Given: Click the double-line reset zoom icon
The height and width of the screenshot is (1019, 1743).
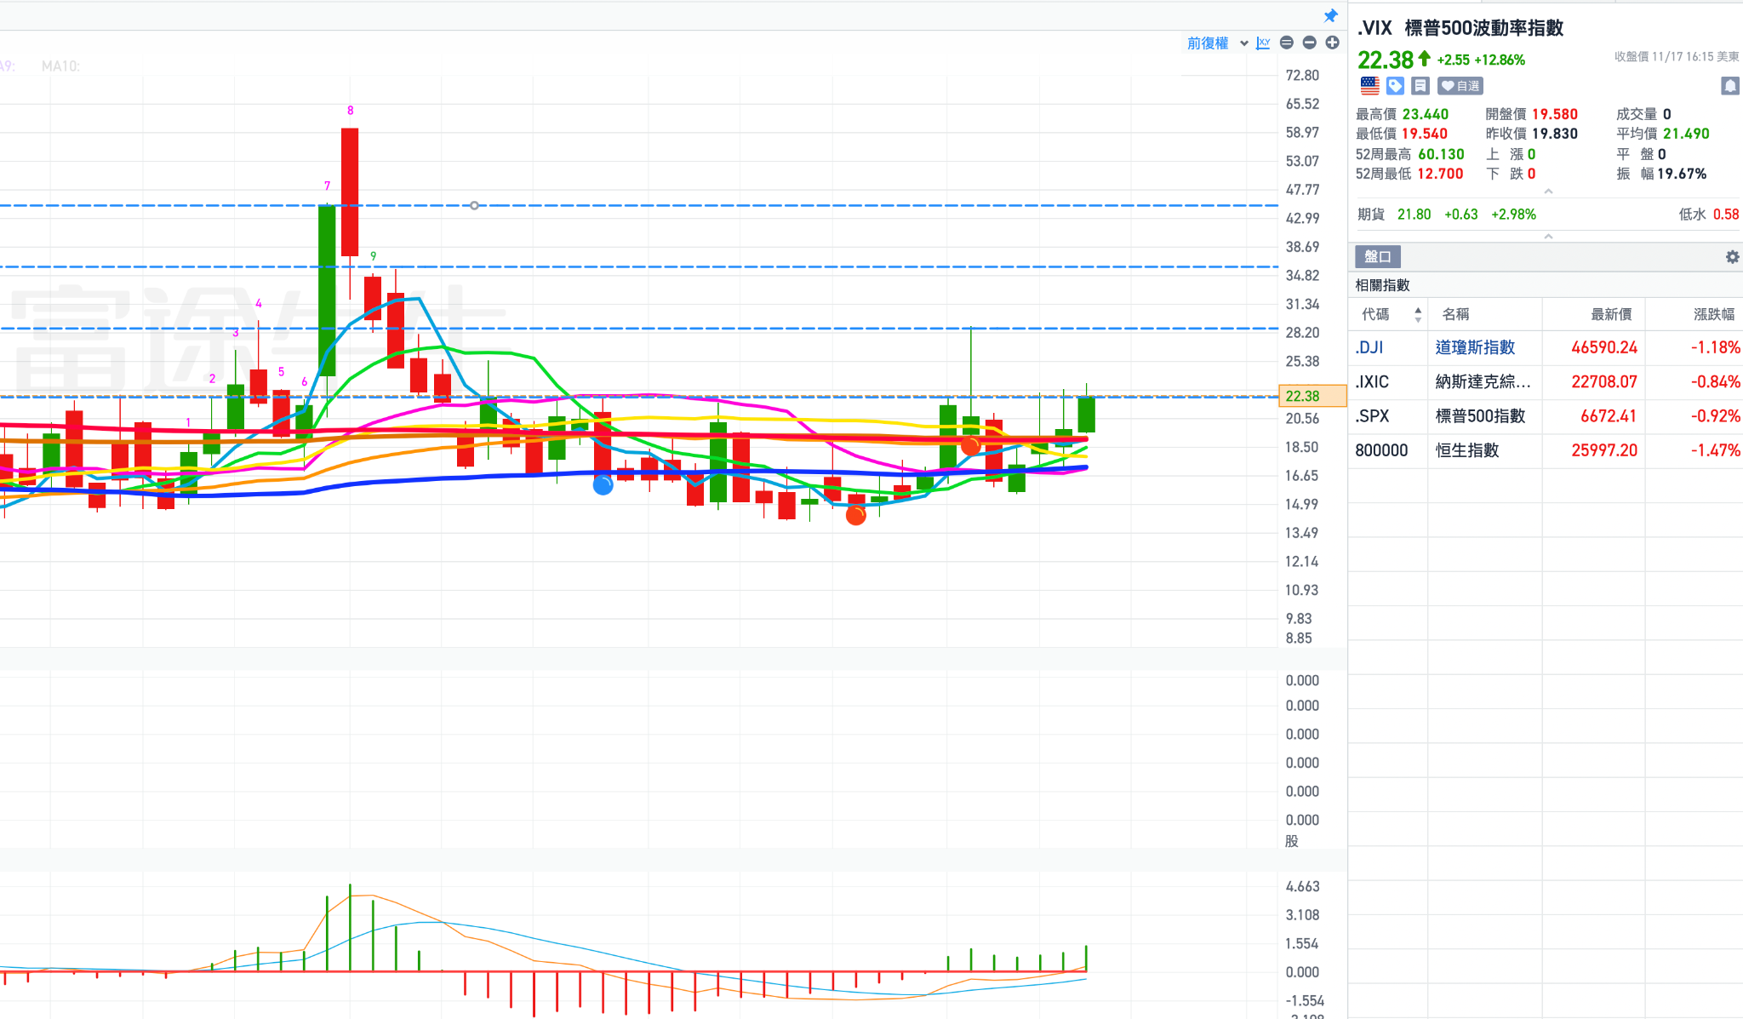Looking at the screenshot, I should (x=1287, y=43).
